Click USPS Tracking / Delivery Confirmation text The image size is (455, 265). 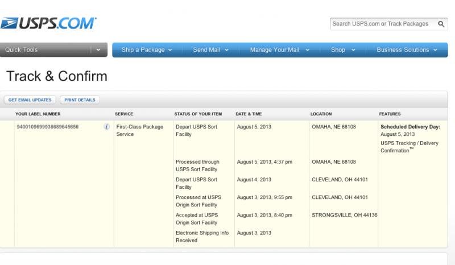[x=409, y=147]
